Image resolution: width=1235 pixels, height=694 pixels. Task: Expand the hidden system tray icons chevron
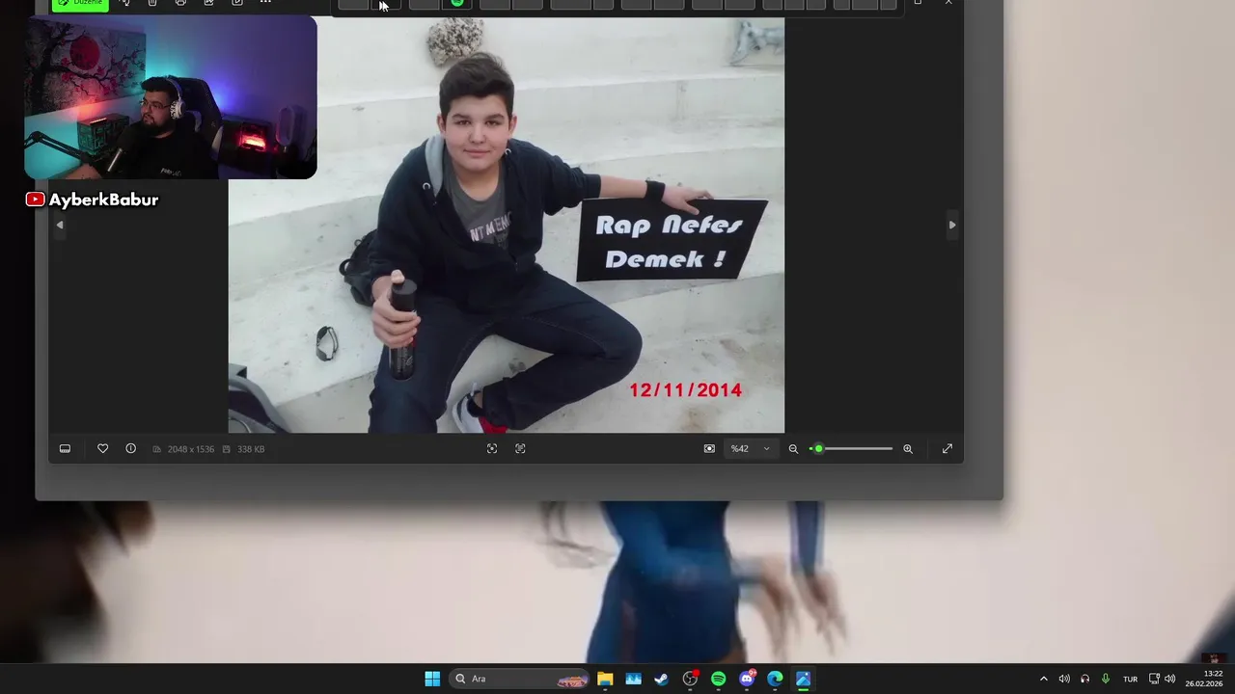tap(1043, 679)
